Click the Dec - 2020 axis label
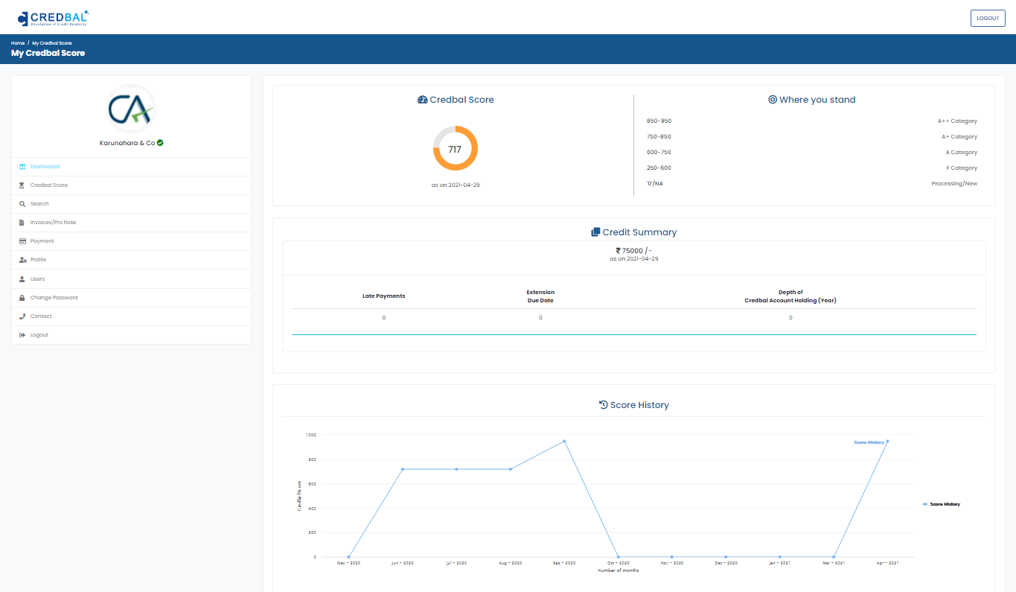Image resolution: width=1016 pixels, height=592 pixels. [x=726, y=564]
